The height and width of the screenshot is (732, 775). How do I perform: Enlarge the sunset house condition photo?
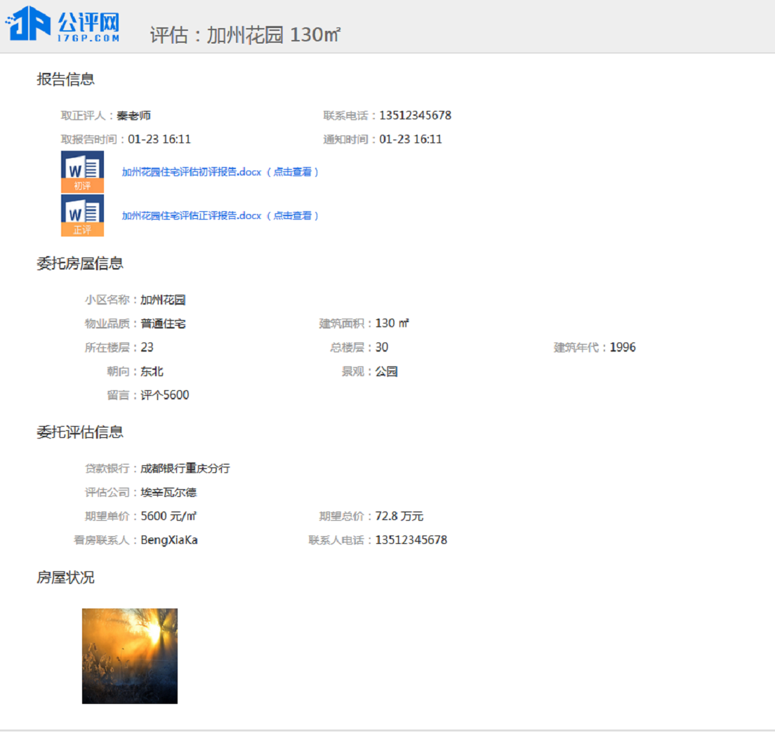pos(130,656)
